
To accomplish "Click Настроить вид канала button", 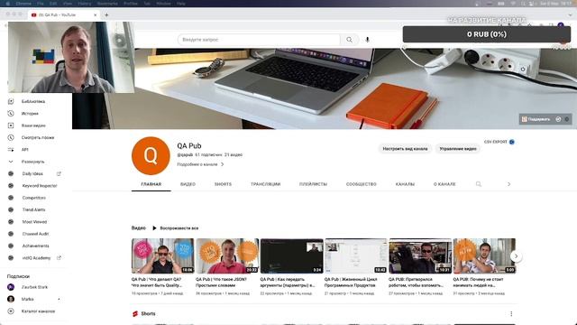I will [405, 149].
